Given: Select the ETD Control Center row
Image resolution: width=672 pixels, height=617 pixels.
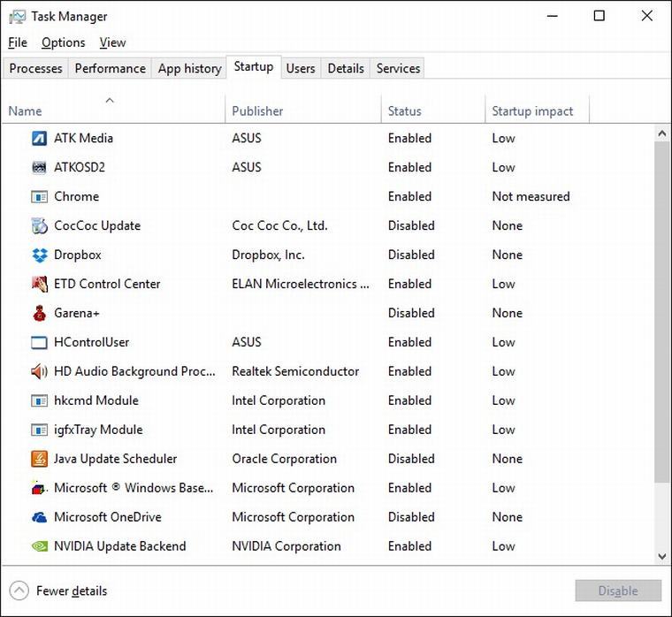Looking at the screenshot, I should pos(107,285).
